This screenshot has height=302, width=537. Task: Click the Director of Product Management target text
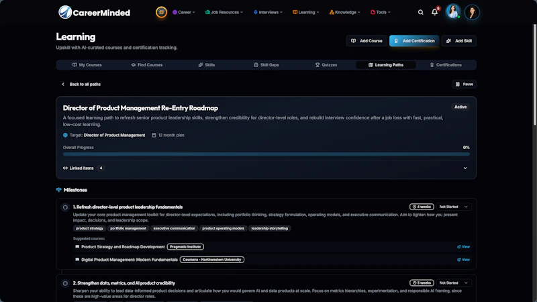point(114,136)
